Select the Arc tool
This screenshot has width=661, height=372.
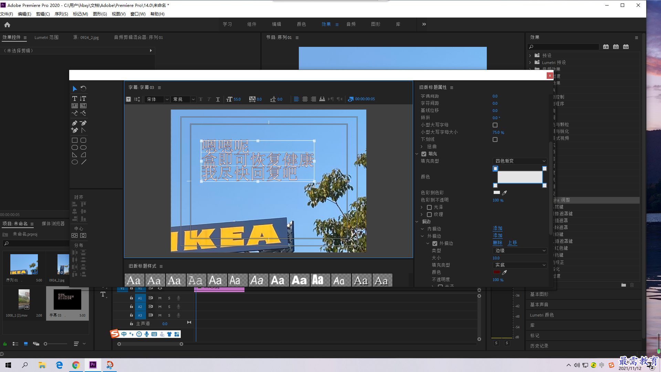click(x=83, y=155)
